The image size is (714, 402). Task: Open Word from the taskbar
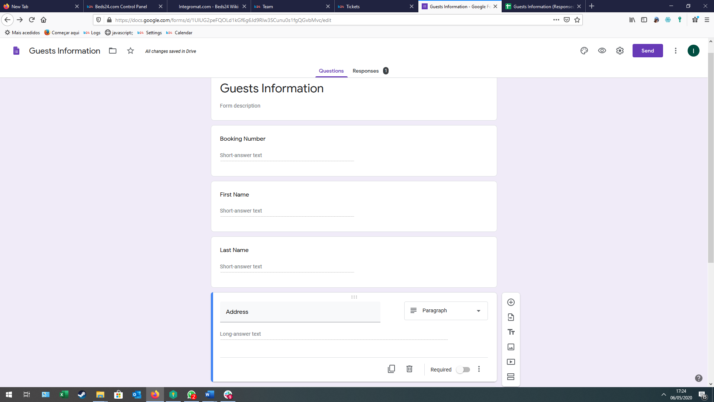tap(209, 395)
